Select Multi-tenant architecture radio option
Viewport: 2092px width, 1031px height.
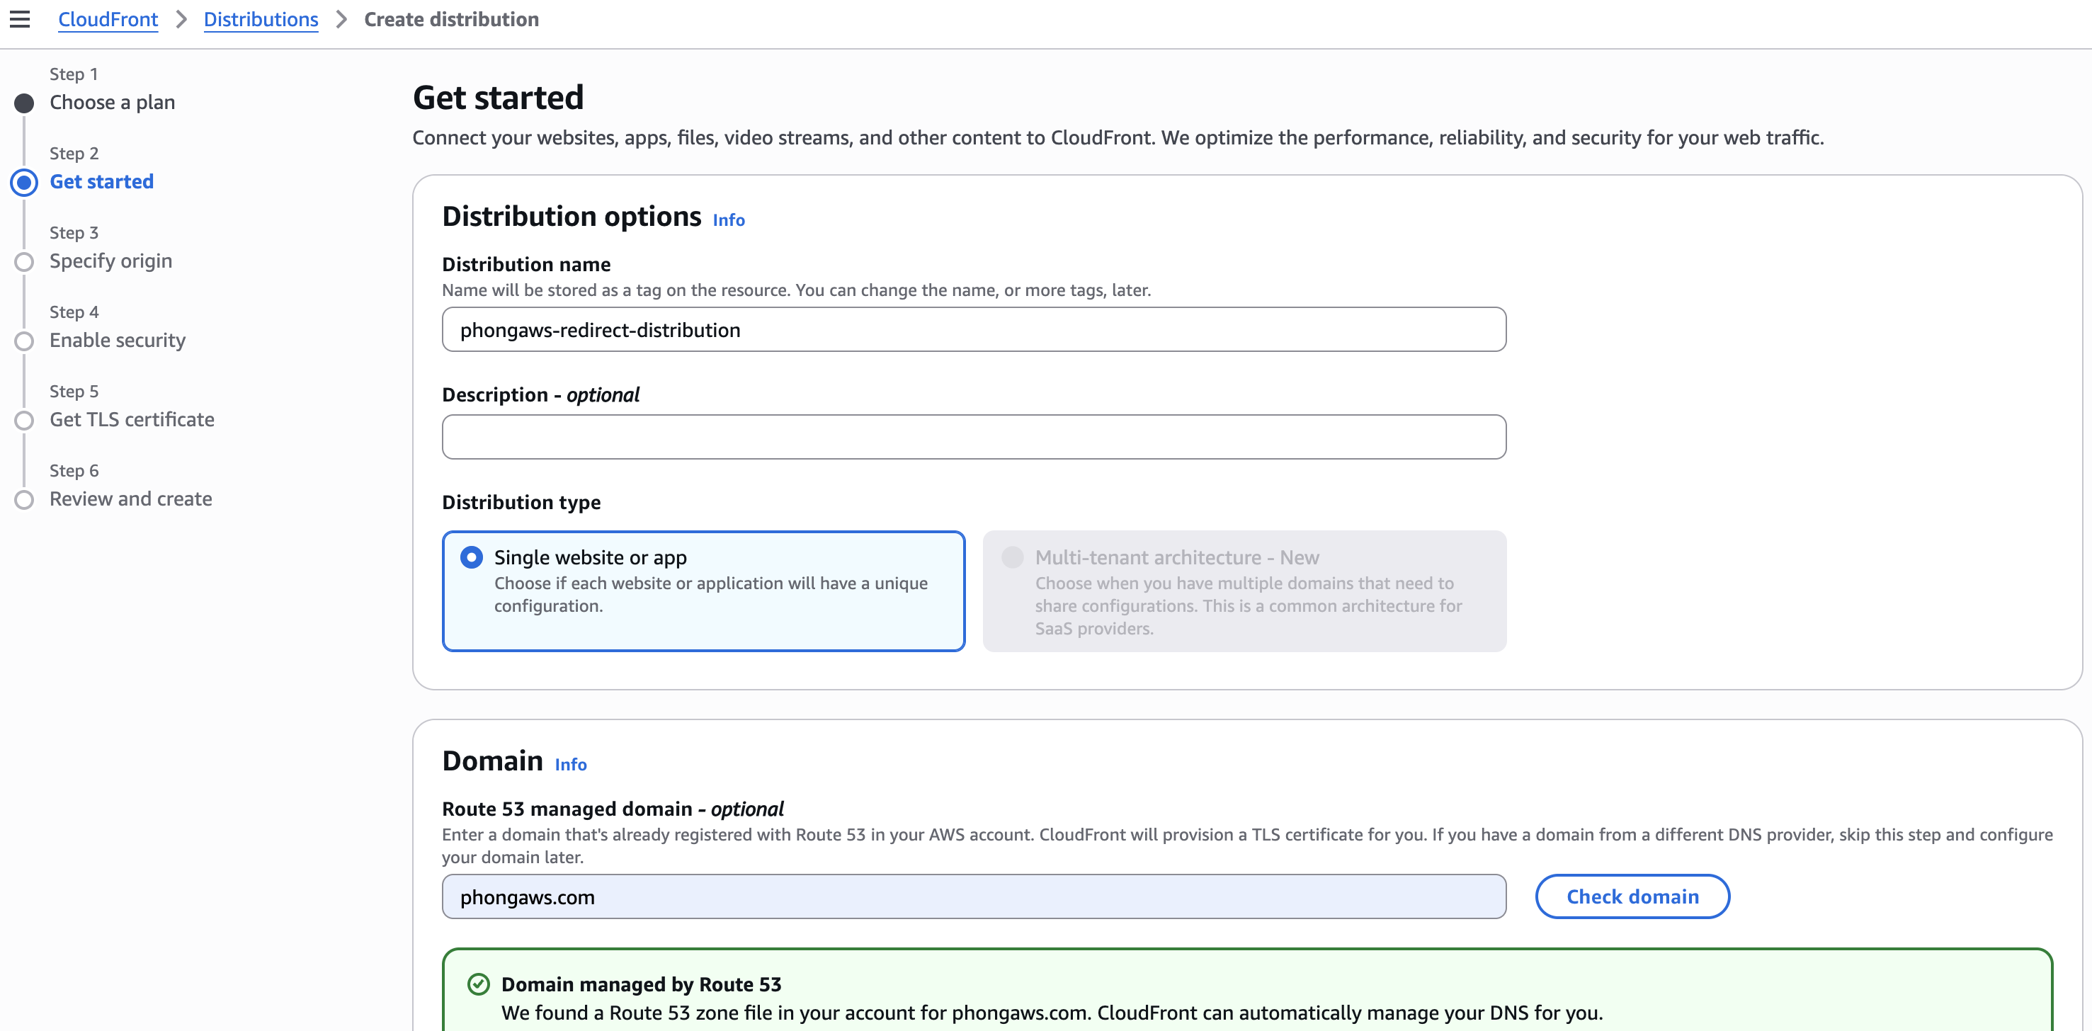[x=1012, y=557]
